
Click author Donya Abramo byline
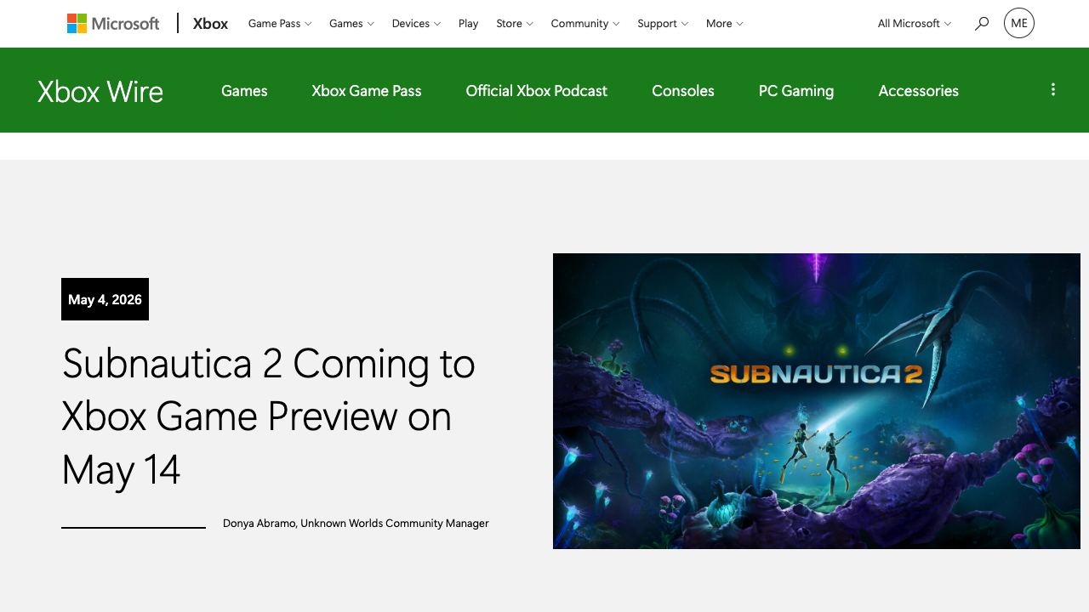click(356, 524)
